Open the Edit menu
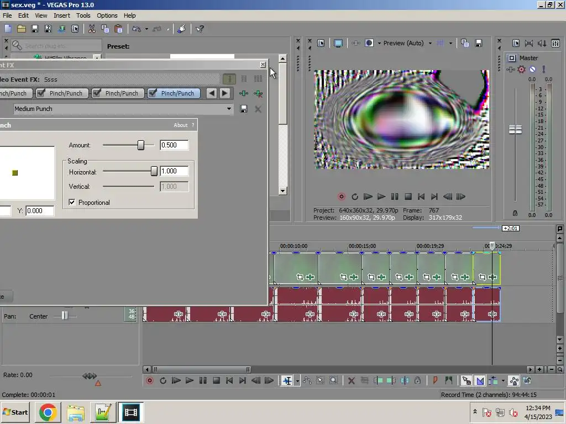Image resolution: width=566 pixels, height=424 pixels. tap(23, 15)
